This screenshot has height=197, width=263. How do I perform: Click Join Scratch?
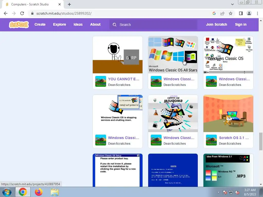tap(216, 24)
